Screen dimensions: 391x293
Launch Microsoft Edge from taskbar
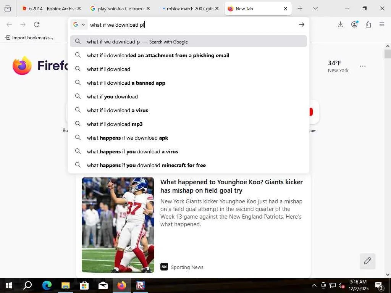click(x=47, y=285)
